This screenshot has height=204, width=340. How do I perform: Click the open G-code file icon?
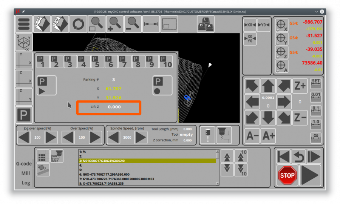pyautogui.click(x=42, y=24)
